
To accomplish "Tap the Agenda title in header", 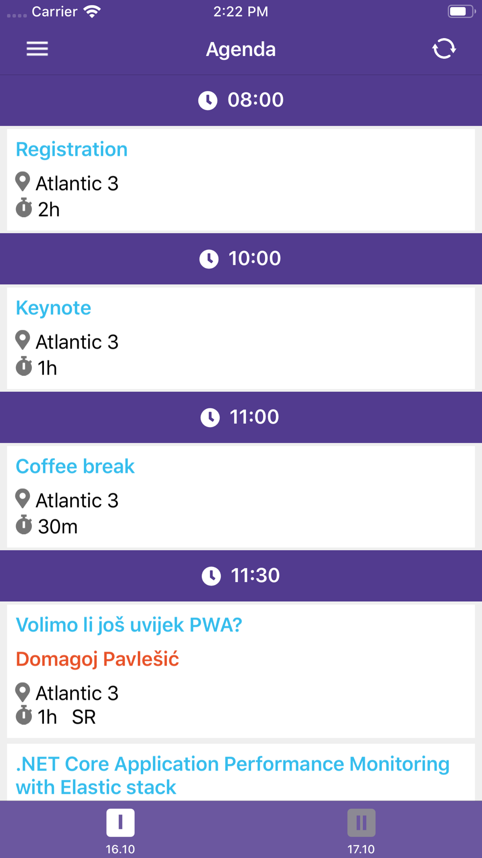I will pyautogui.click(x=241, y=49).
